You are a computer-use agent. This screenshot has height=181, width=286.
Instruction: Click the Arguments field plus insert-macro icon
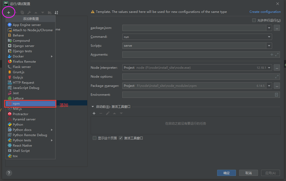point(272,55)
